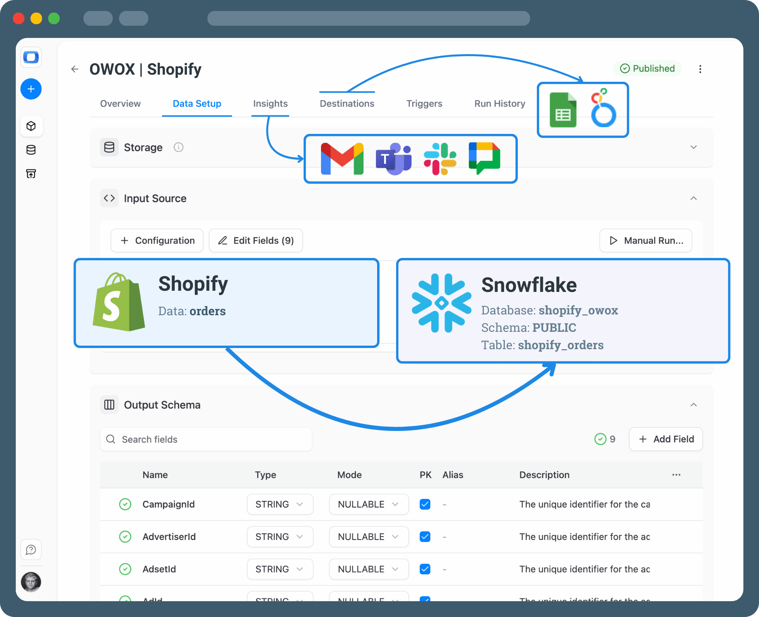The height and width of the screenshot is (617, 759).
Task: Toggle the AdsetId PK checkbox
Action: click(x=425, y=569)
